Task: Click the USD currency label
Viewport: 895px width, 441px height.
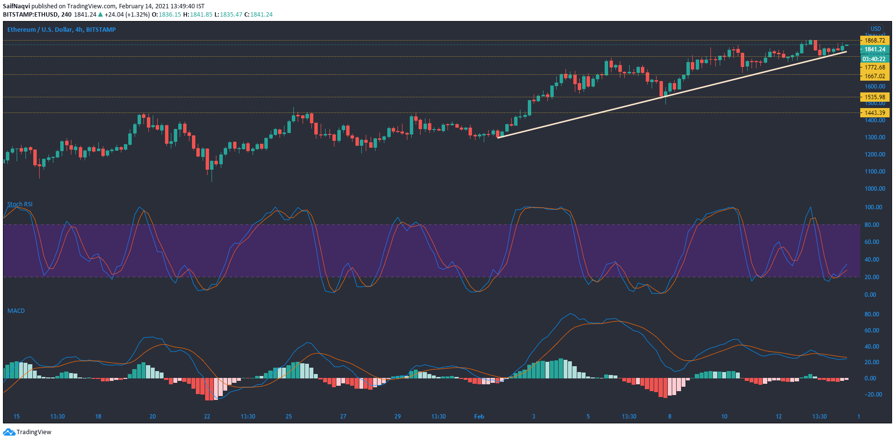Action: [875, 29]
